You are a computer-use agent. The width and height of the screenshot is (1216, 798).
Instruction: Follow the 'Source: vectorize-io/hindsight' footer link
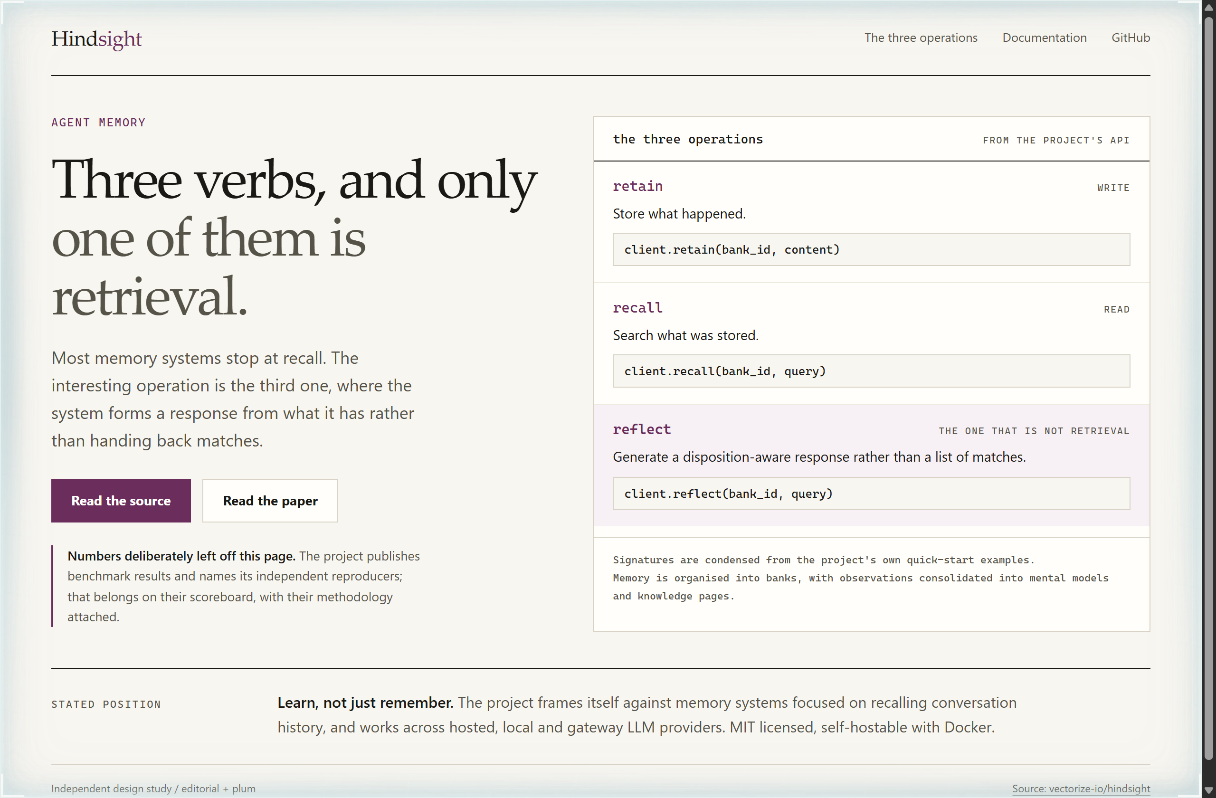(1081, 788)
